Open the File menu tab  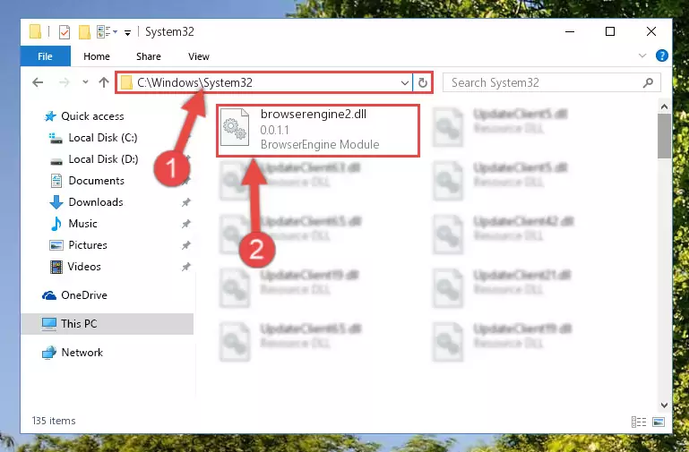[46, 56]
